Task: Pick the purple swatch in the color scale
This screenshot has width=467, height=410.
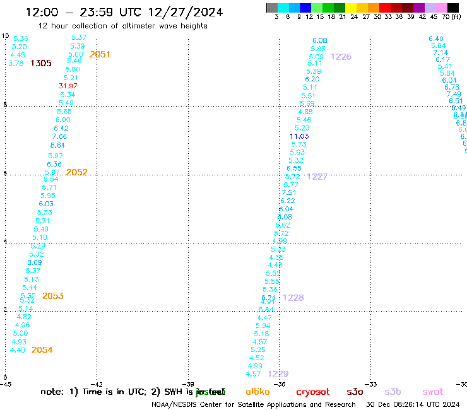Action: point(419,8)
